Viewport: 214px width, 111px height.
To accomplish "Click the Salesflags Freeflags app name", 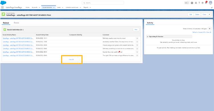I will (14, 7).
